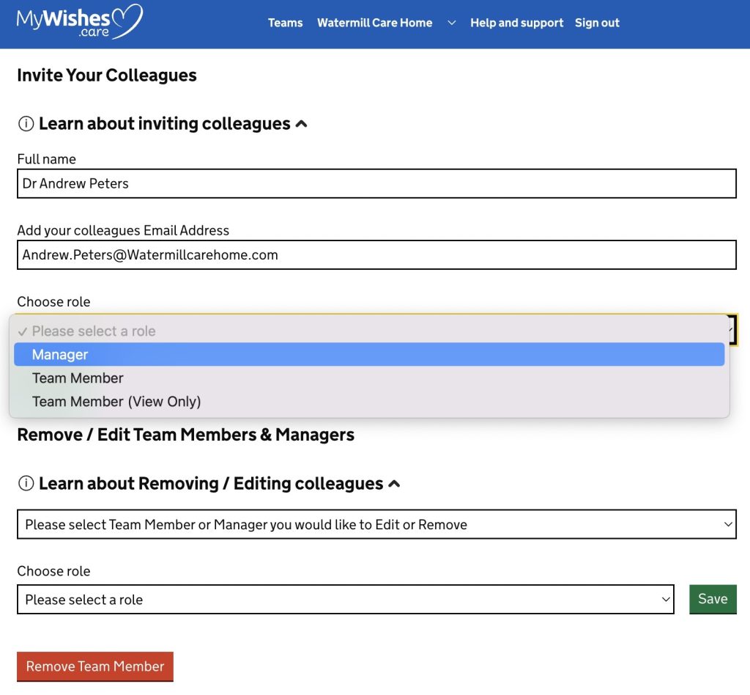Open the chevron next to Watermill Care Home
Image resolution: width=750 pixels, height=695 pixels.
(452, 23)
